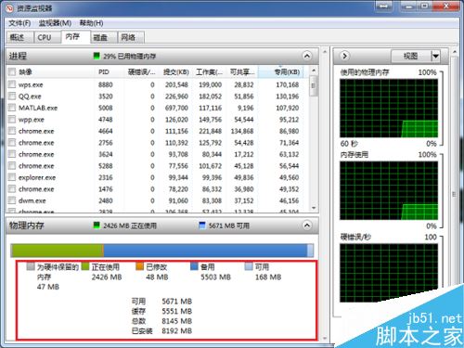Image resolution: width=464 pixels, height=348 pixels.
Task: Tick the QQ.exe process checkbox
Action: point(12,96)
